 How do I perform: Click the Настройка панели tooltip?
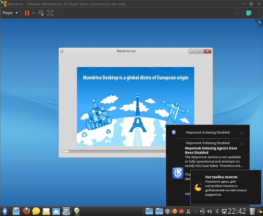click(226, 187)
